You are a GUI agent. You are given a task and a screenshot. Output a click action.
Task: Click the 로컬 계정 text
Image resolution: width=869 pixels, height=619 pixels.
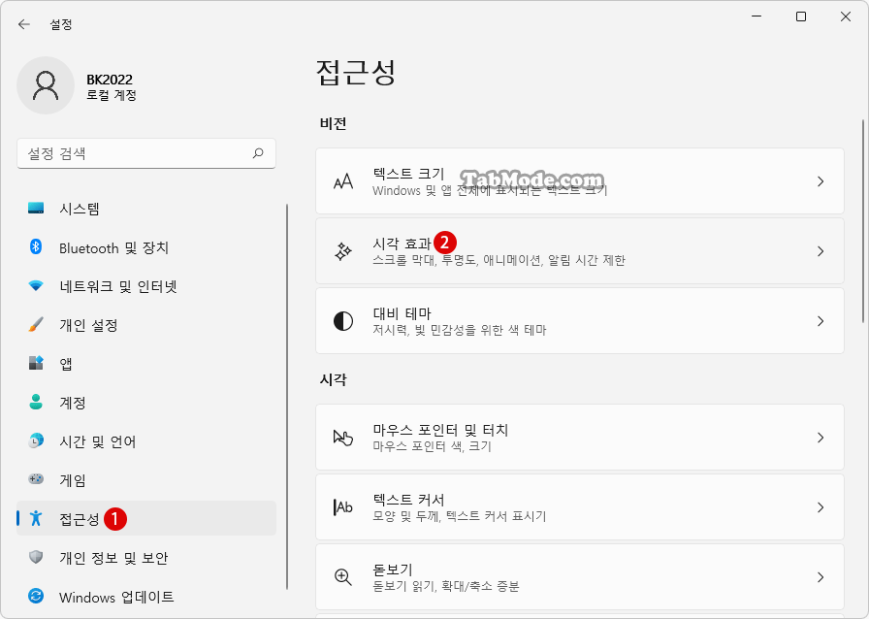tap(112, 95)
